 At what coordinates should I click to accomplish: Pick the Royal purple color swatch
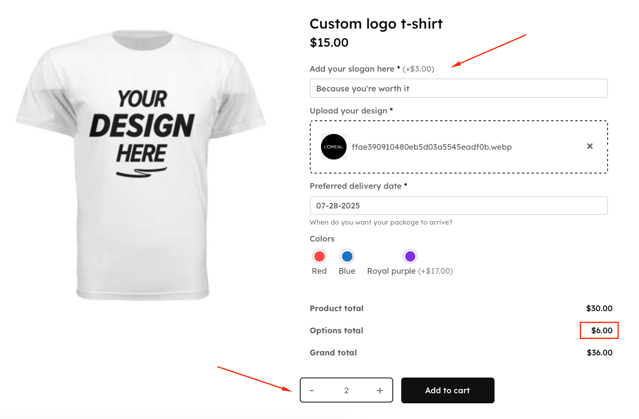tap(410, 256)
